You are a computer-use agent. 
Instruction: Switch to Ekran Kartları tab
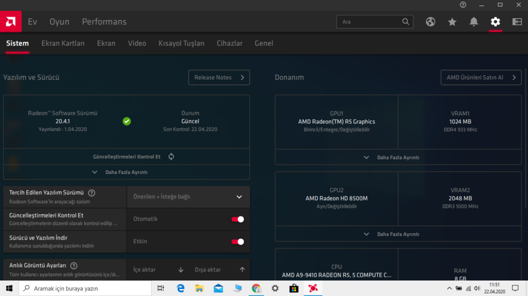point(63,43)
